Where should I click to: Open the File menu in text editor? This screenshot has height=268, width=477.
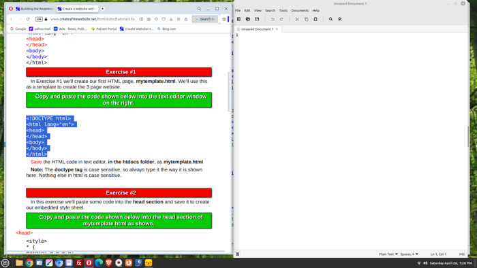[x=238, y=10]
